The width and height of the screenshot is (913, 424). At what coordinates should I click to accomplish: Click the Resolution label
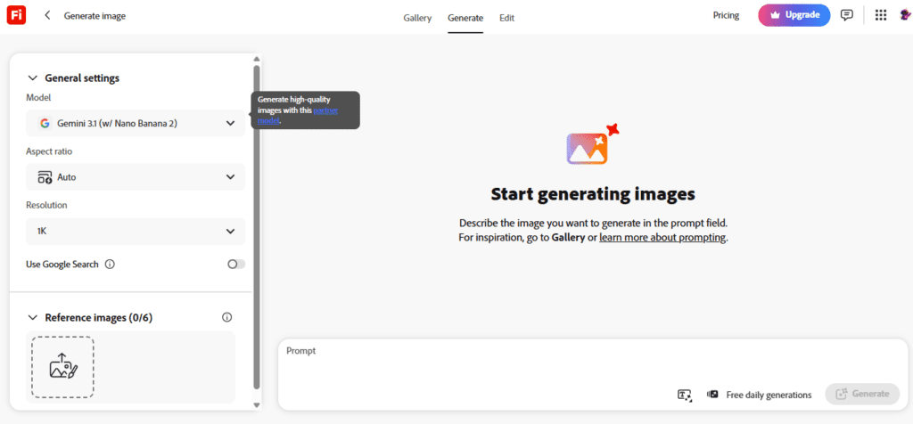(x=46, y=205)
